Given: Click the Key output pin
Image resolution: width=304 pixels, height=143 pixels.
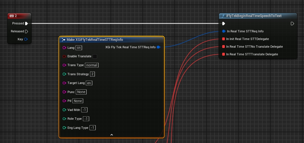Looking at the screenshot, I should click(26, 39).
